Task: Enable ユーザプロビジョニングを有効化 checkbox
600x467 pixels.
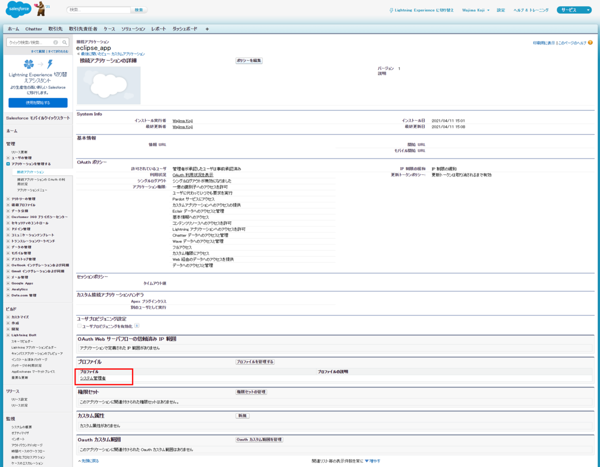Action: tap(79, 326)
